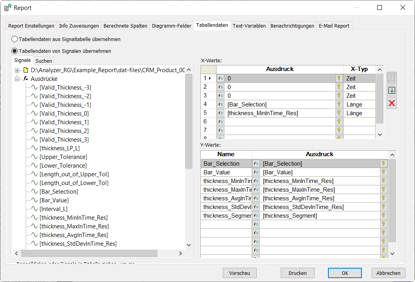Open fx editor for Bar_Value Y-row

(256, 172)
